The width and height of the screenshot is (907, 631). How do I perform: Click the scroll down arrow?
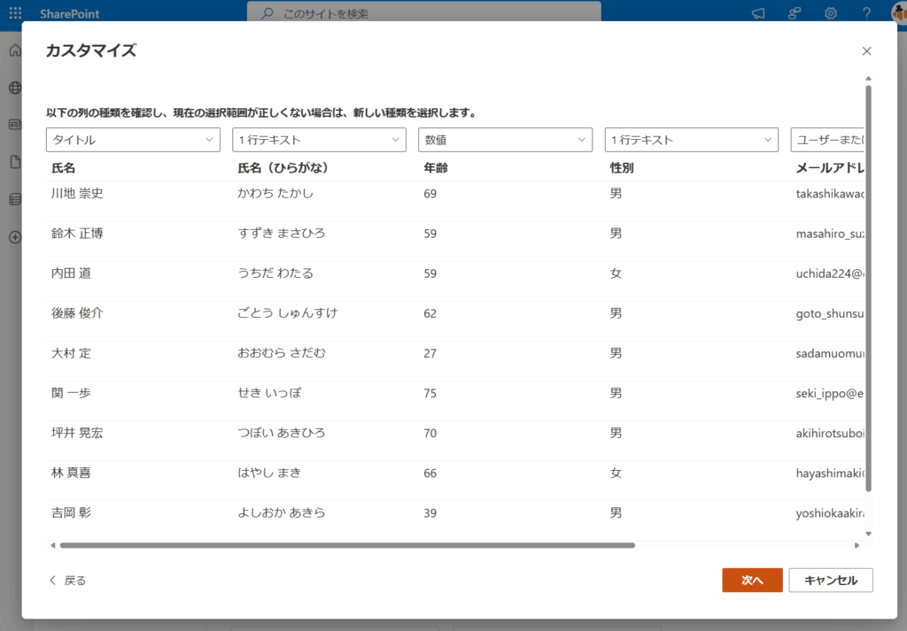tap(868, 534)
